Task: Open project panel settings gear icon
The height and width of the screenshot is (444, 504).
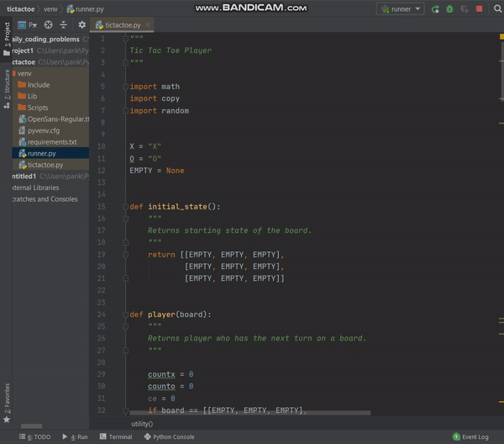Action: (82, 24)
